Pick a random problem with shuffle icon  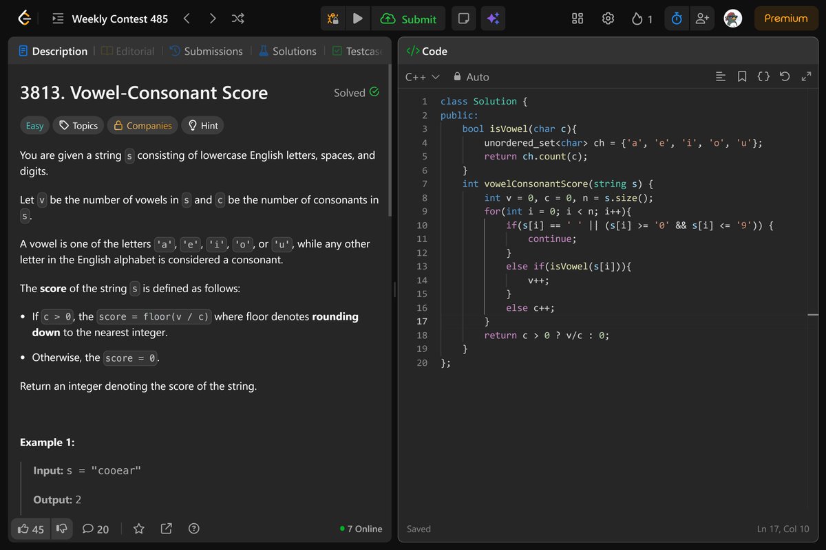[x=238, y=19]
